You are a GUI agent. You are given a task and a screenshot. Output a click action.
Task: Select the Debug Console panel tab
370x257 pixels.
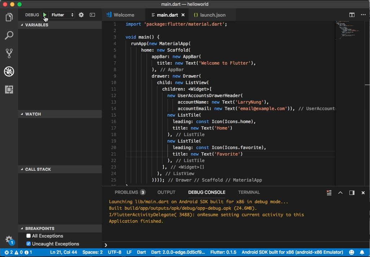[x=207, y=192]
